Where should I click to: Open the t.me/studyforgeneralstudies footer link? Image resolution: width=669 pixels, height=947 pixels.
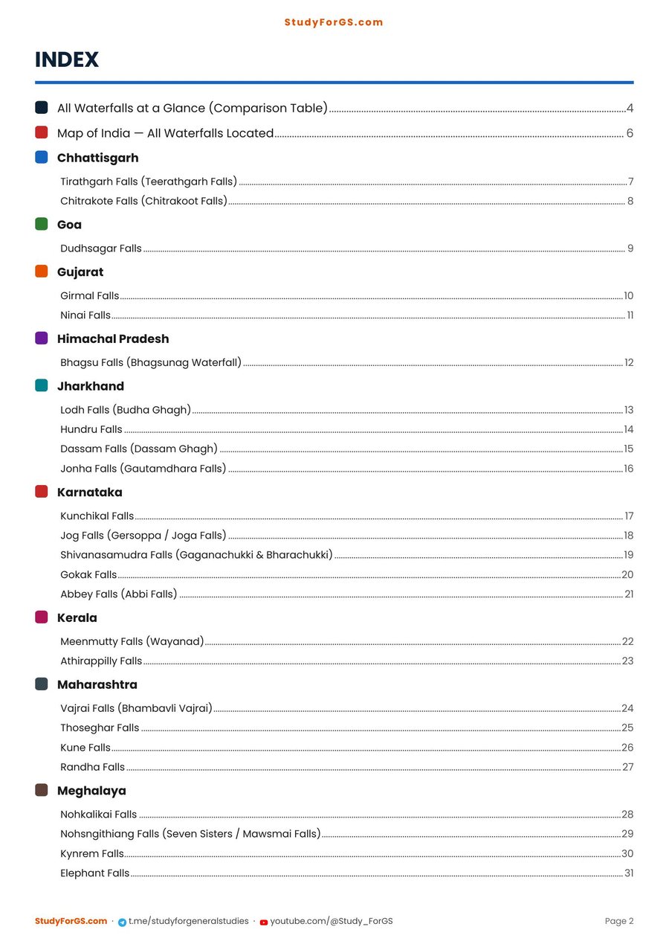[x=189, y=921]
